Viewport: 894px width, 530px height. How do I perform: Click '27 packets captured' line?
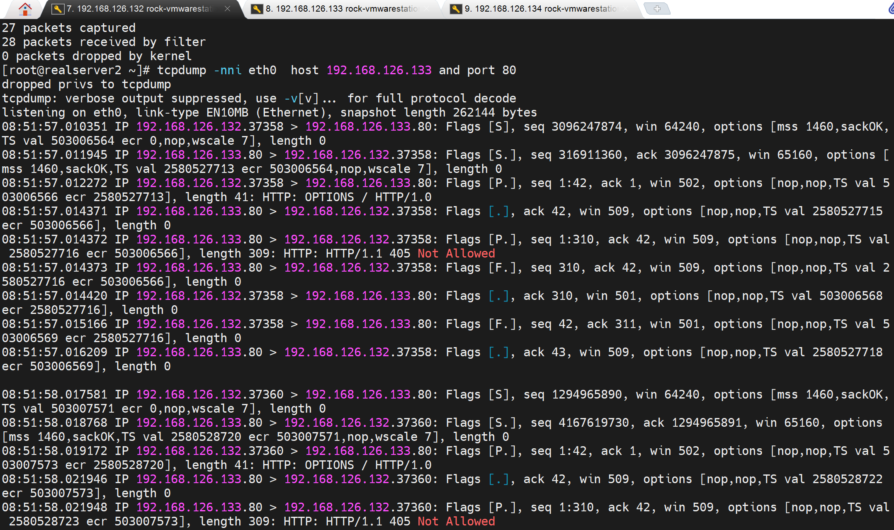pyautogui.click(x=69, y=28)
